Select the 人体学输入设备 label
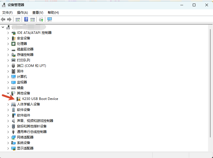 tap(29, 104)
